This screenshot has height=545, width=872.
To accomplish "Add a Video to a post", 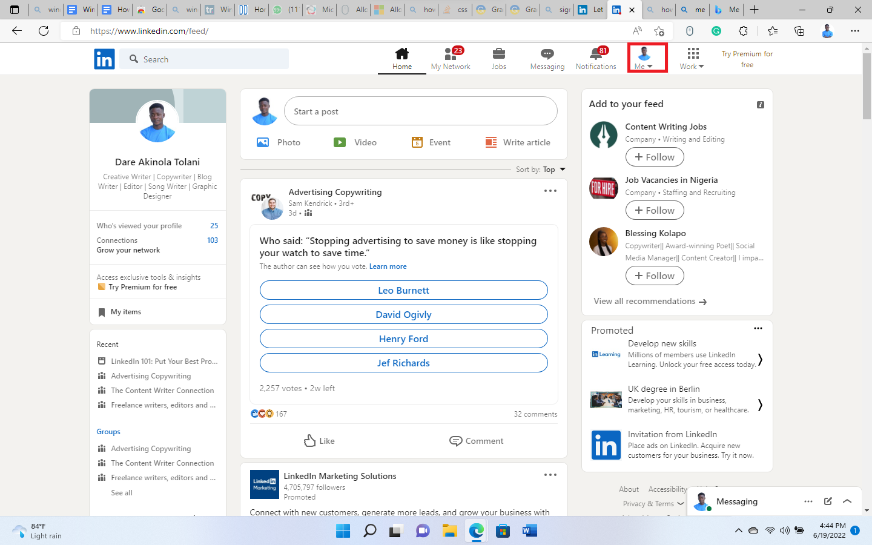I will coord(355,142).
